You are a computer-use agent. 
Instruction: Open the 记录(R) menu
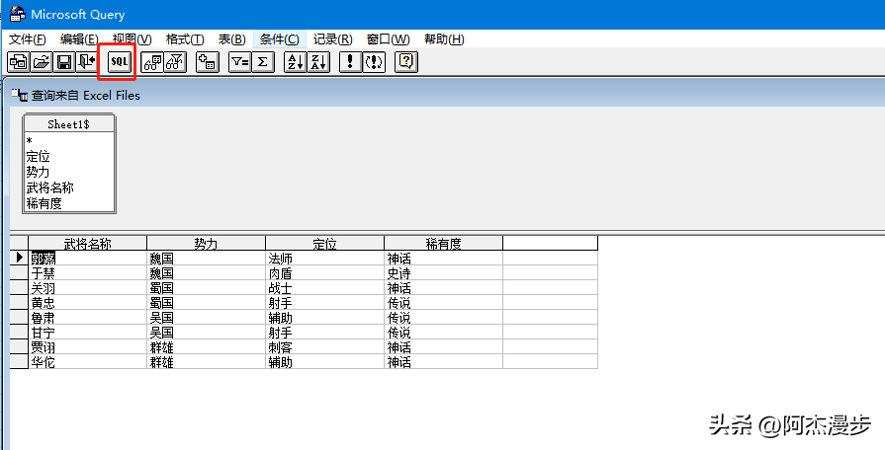332,39
